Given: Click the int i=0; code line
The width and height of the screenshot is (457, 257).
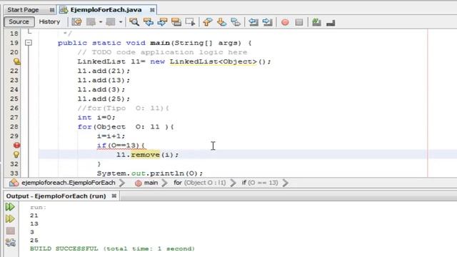Looking at the screenshot, I should pyautogui.click(x=96, y=117).
